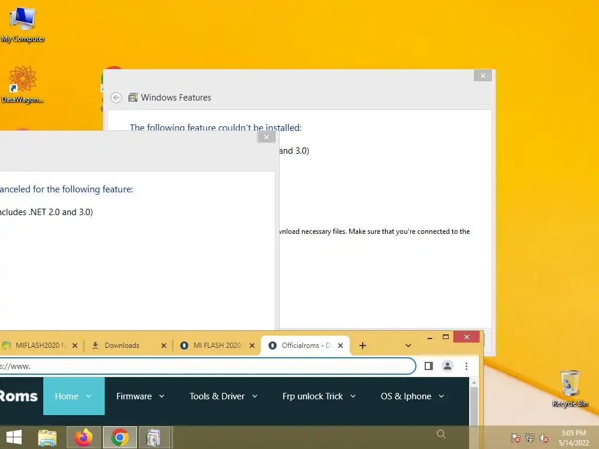Focus the Chrome address bar
The image size is (599, 449).
click(206, 366)
